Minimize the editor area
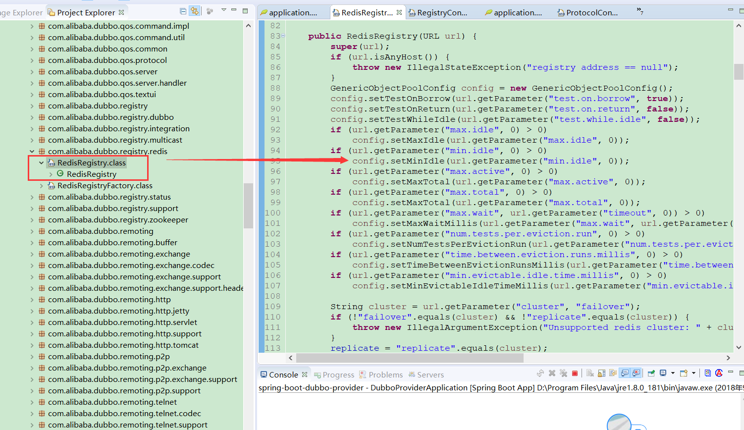The width and height of the screenshot is (744, 430). 731,10
